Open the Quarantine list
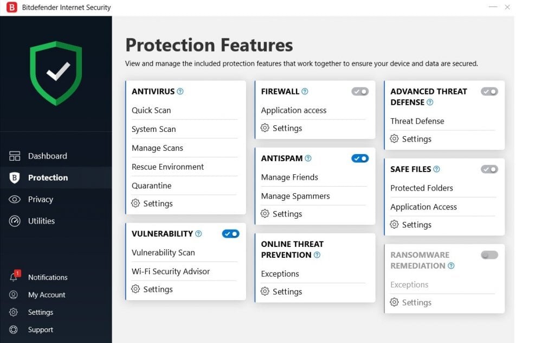The height and width of the screenshot is (343, 542). [x=151, y=186]
